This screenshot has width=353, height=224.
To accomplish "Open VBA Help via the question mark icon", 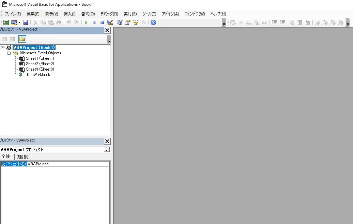I will click(153, 22).
